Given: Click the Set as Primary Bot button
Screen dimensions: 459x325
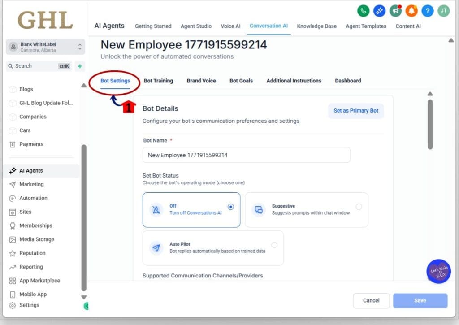Looking at the screenshot, I should tap(355, 110).
